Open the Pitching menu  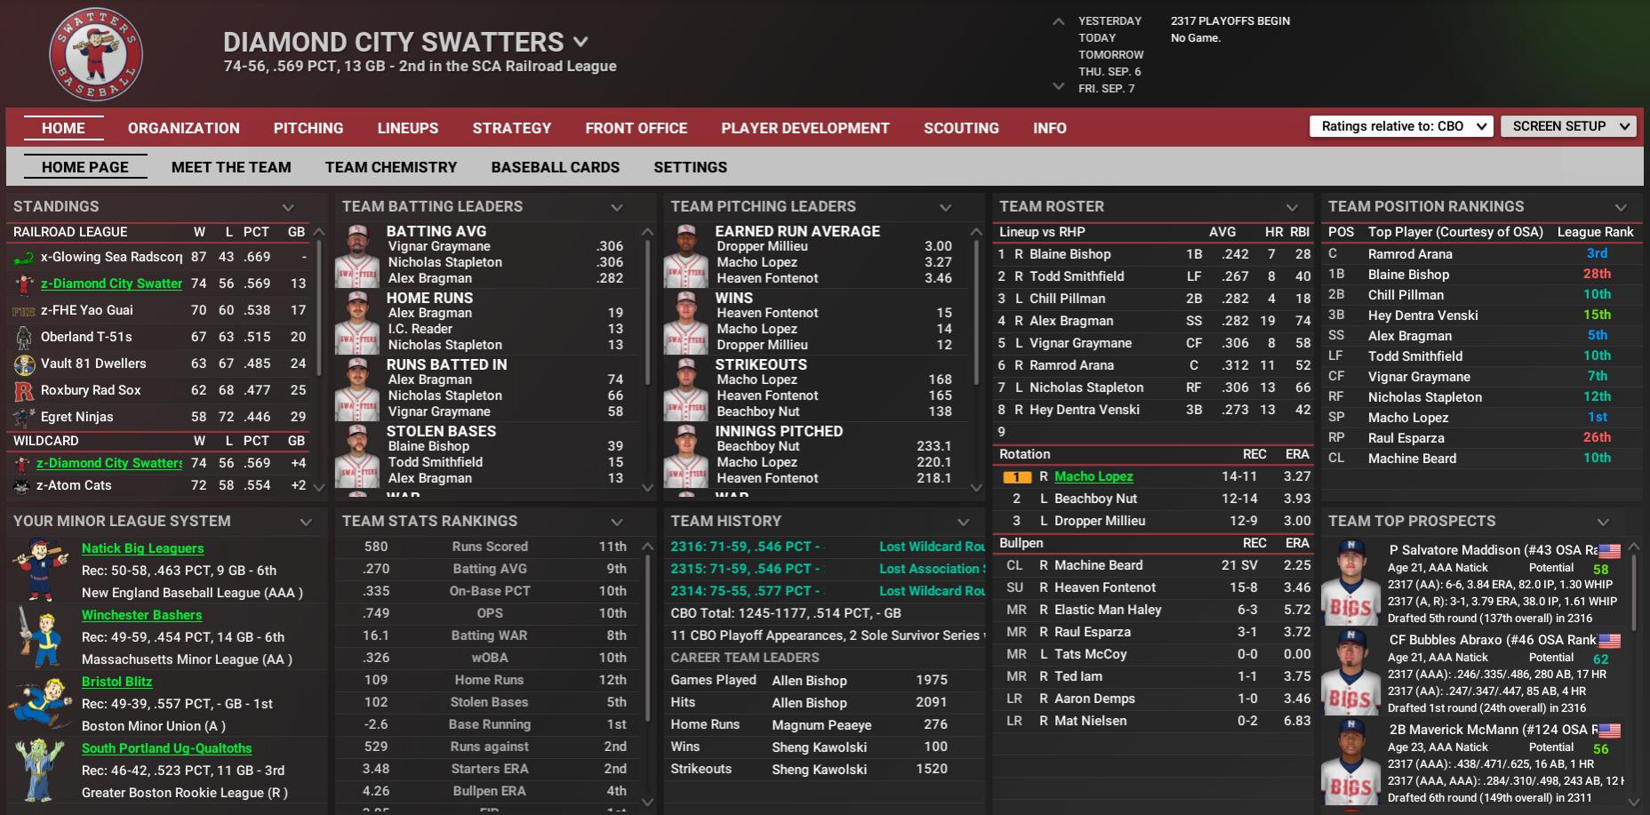tap(308, 128)
